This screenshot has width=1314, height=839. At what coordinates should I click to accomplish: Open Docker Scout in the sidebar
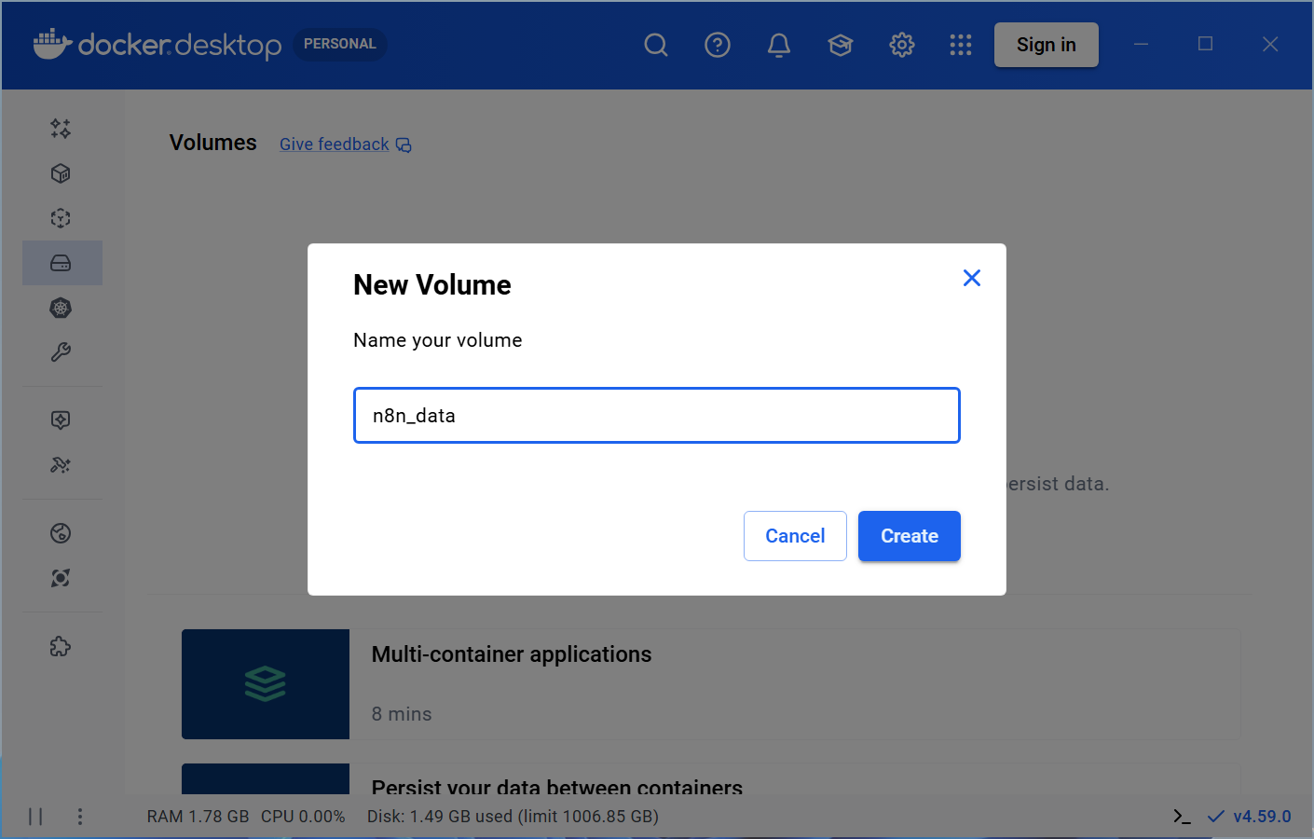tap(61, 578)
